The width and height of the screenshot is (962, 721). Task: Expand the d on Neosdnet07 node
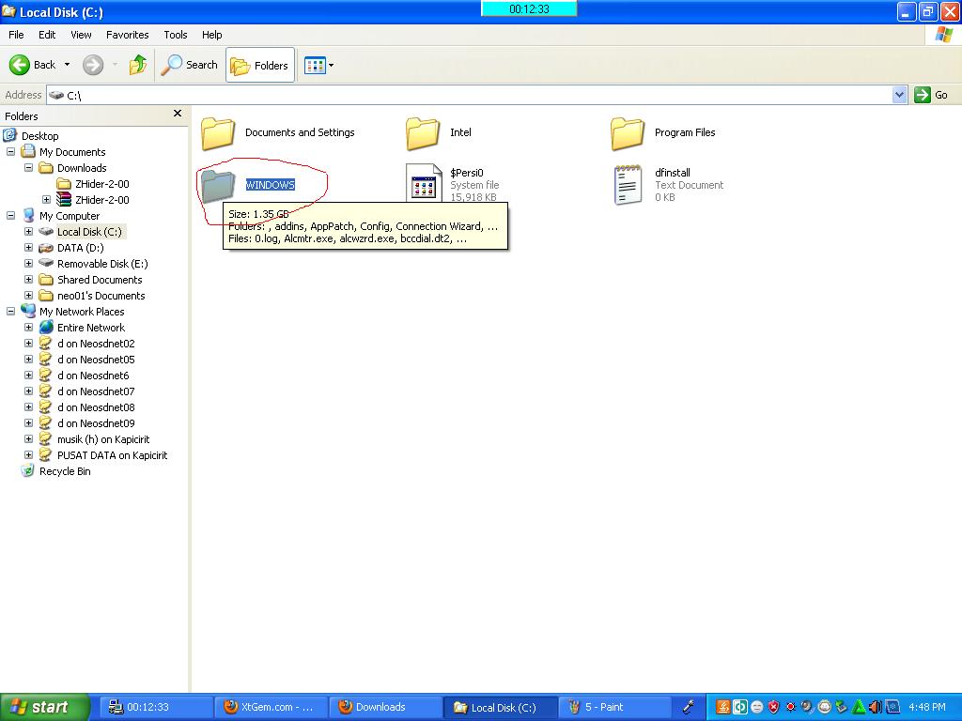[28, 391]
